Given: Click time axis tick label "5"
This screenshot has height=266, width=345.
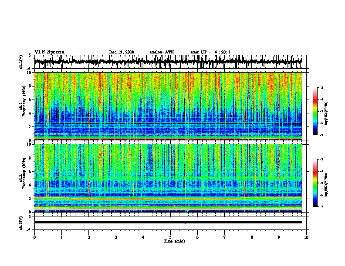Looking at the screenshot, I should (x=170, y=237).
